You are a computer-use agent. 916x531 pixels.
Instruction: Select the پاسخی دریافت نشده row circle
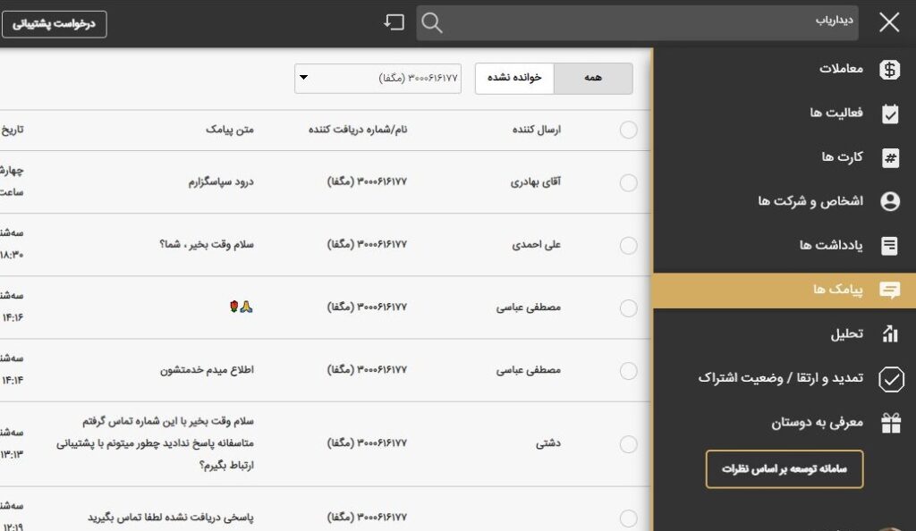point(628,518)
